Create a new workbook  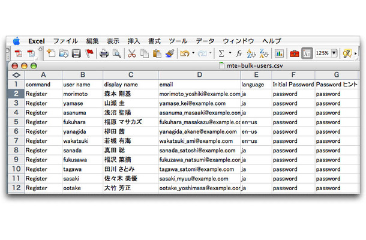coord(51,53)
